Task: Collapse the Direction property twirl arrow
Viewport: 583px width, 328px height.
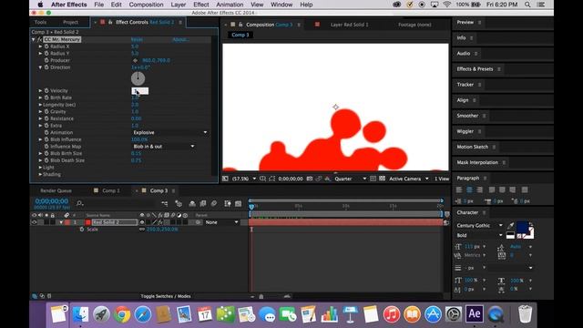Action: pyautogui.click(x=40, y=67)
